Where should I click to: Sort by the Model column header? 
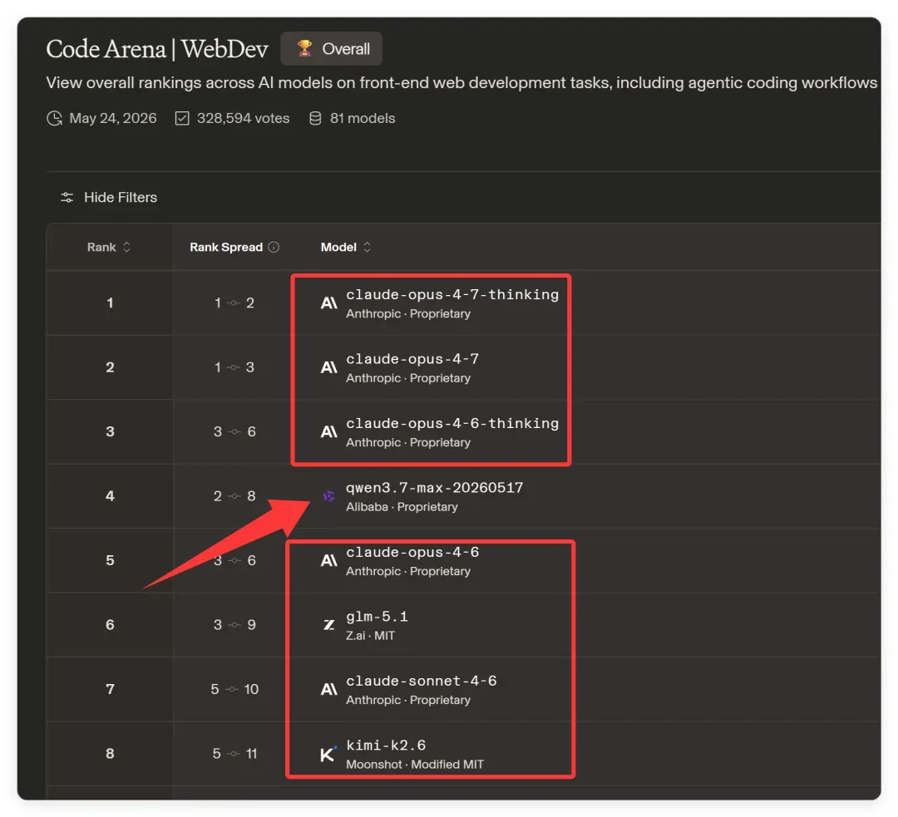pos(346,247)
